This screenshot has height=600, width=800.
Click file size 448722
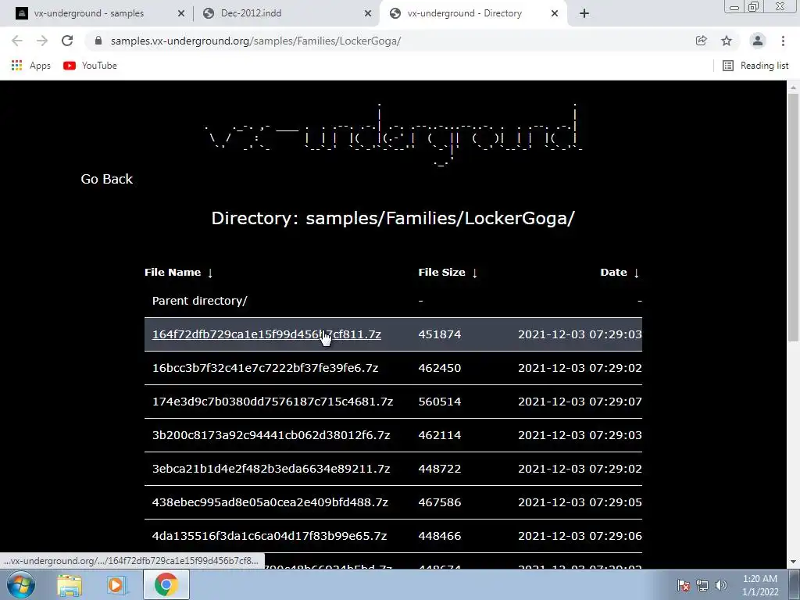pos(439,469)
